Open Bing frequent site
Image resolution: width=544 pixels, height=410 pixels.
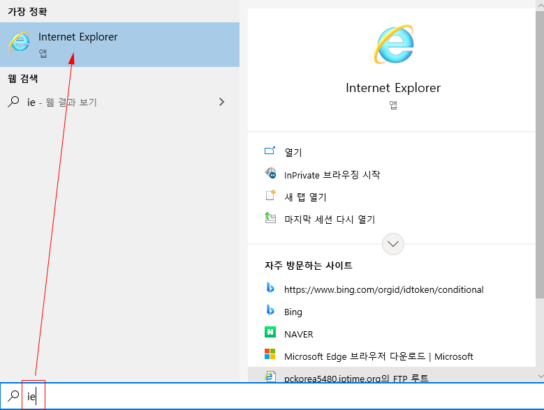point(293,312)
